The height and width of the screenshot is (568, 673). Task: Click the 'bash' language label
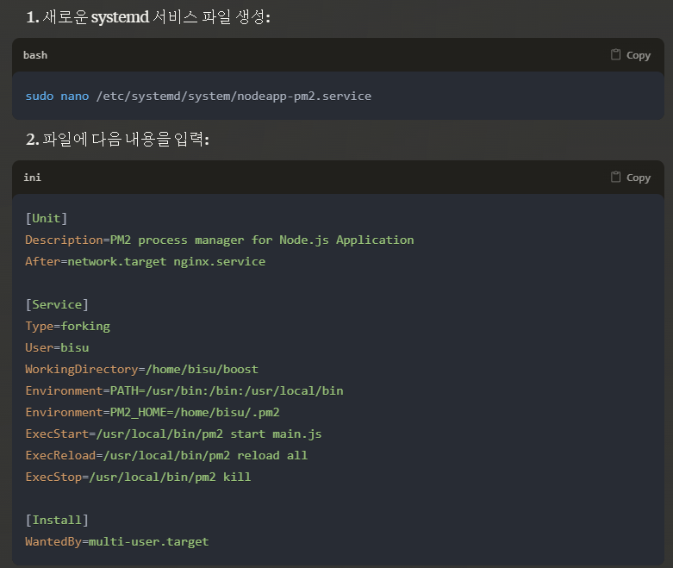[x=35, y=55]
